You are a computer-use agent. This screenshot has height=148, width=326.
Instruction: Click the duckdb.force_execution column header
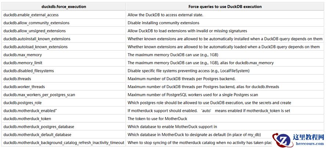pyautogui.click(x=64, y=7)
